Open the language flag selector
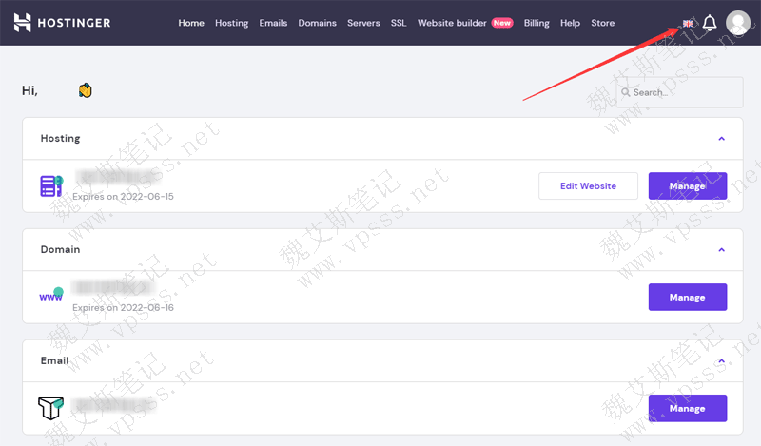This screenshot has width=761, height=446. tap(688, 23)
